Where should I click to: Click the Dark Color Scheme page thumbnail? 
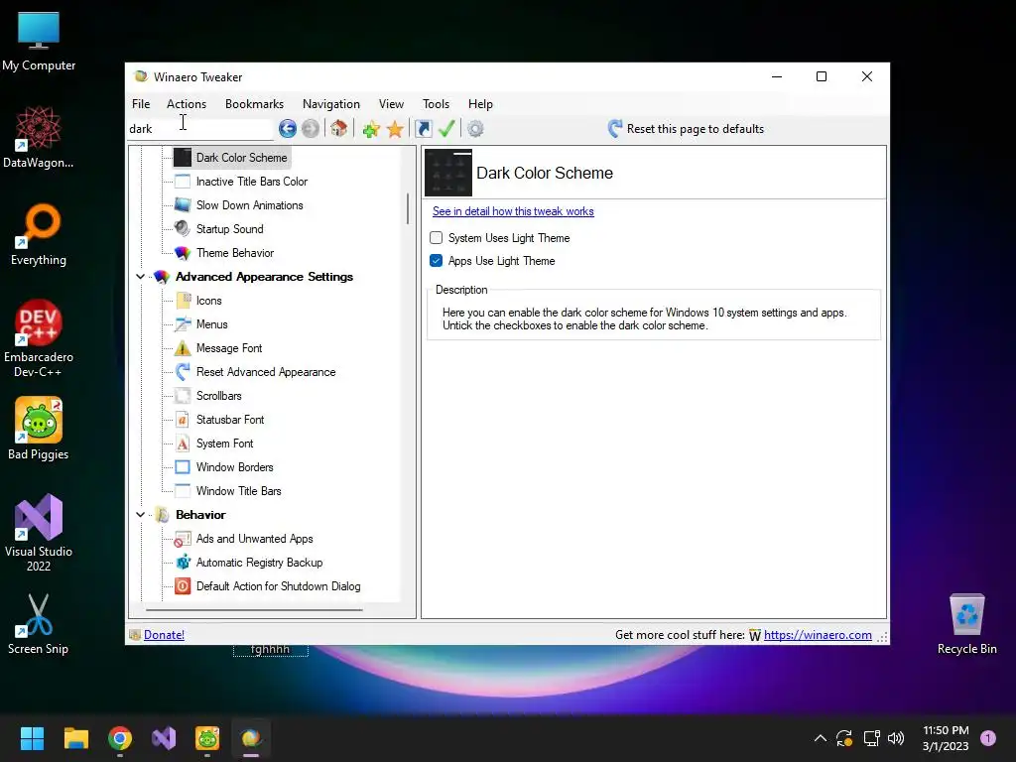(448, 173)
